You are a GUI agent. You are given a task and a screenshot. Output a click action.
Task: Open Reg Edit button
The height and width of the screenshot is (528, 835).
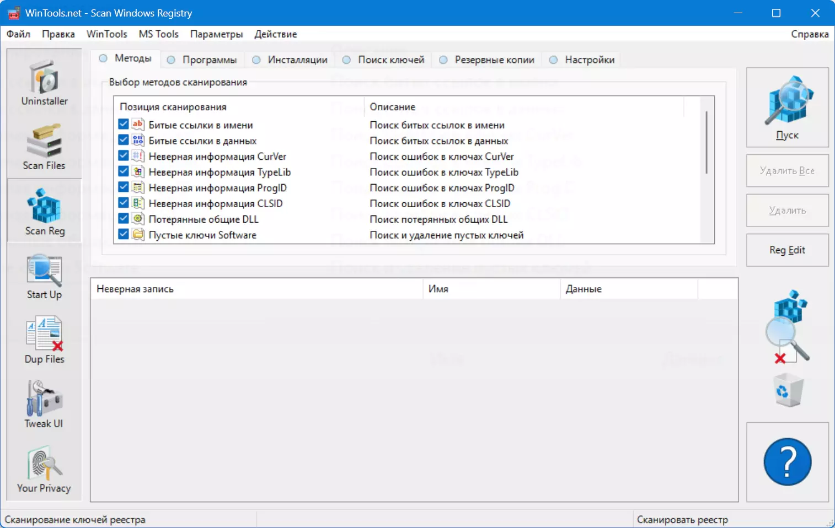coord(787,250)
